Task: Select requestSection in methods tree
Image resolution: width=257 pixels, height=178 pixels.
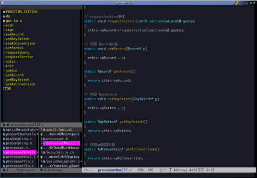Action: point(19,57)
